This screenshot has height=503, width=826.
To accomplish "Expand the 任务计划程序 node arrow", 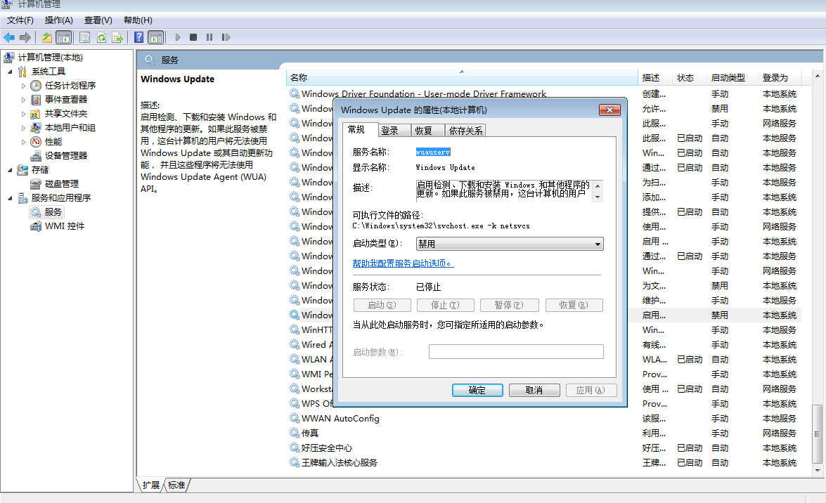I will coord(23,85).
